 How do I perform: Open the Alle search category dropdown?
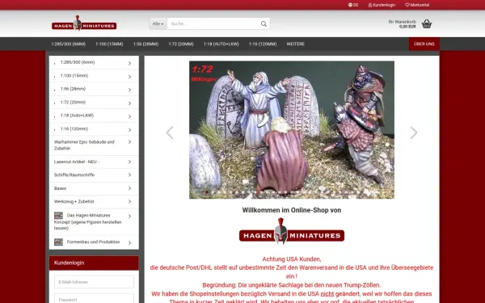tap(158, 23)
